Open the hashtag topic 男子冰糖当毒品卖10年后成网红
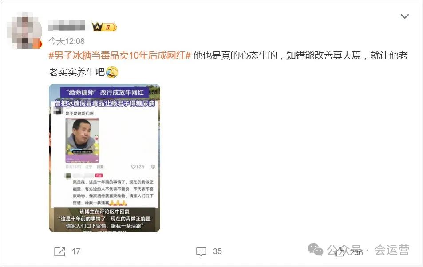Screen dimensions: 423x267 (120, 55)
